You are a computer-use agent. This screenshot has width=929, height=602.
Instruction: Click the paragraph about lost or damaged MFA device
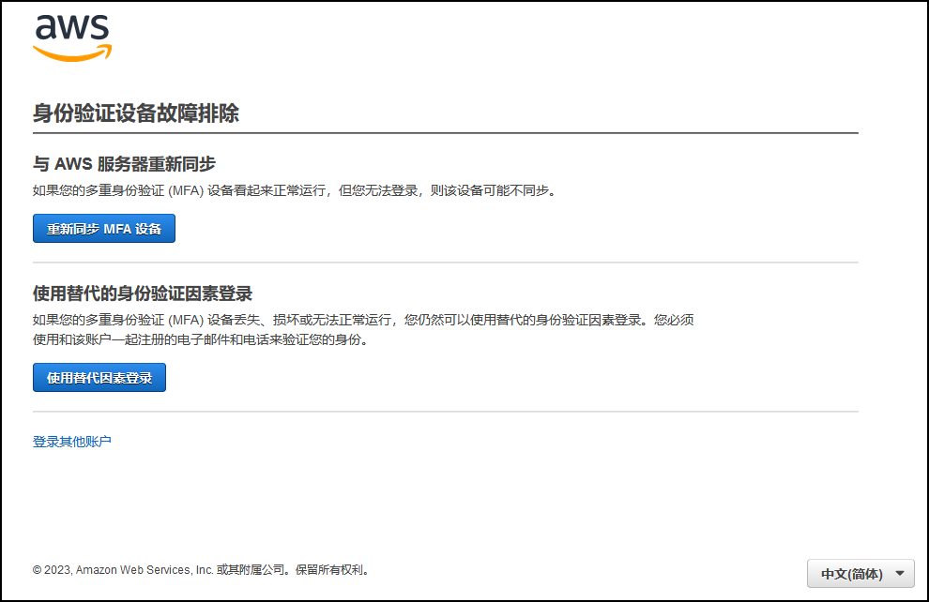tap(363, 330)
